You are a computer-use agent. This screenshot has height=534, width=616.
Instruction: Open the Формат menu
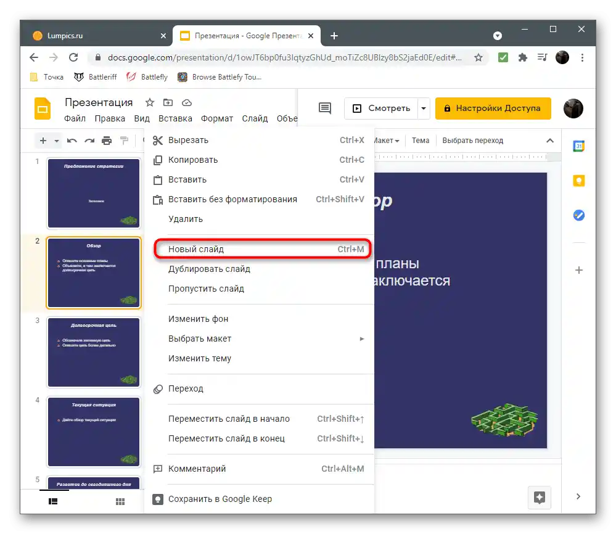(217, 118)
